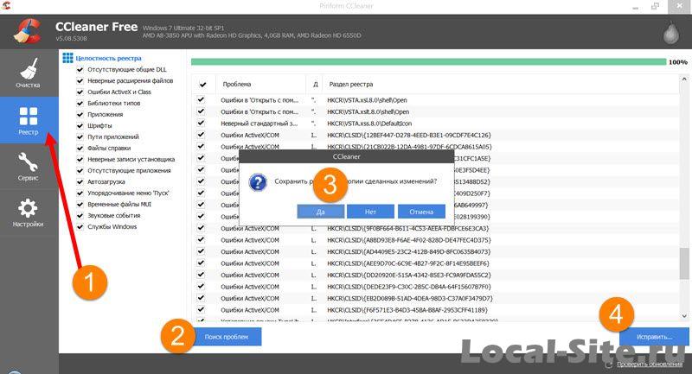Click the results list scrollbar thumb
Image resolution: width=692 pixels, height=374 pixels.
click(x=684, y=263)
